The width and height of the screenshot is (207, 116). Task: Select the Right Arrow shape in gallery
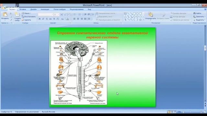pyautogui.click(x=135, y=16)
